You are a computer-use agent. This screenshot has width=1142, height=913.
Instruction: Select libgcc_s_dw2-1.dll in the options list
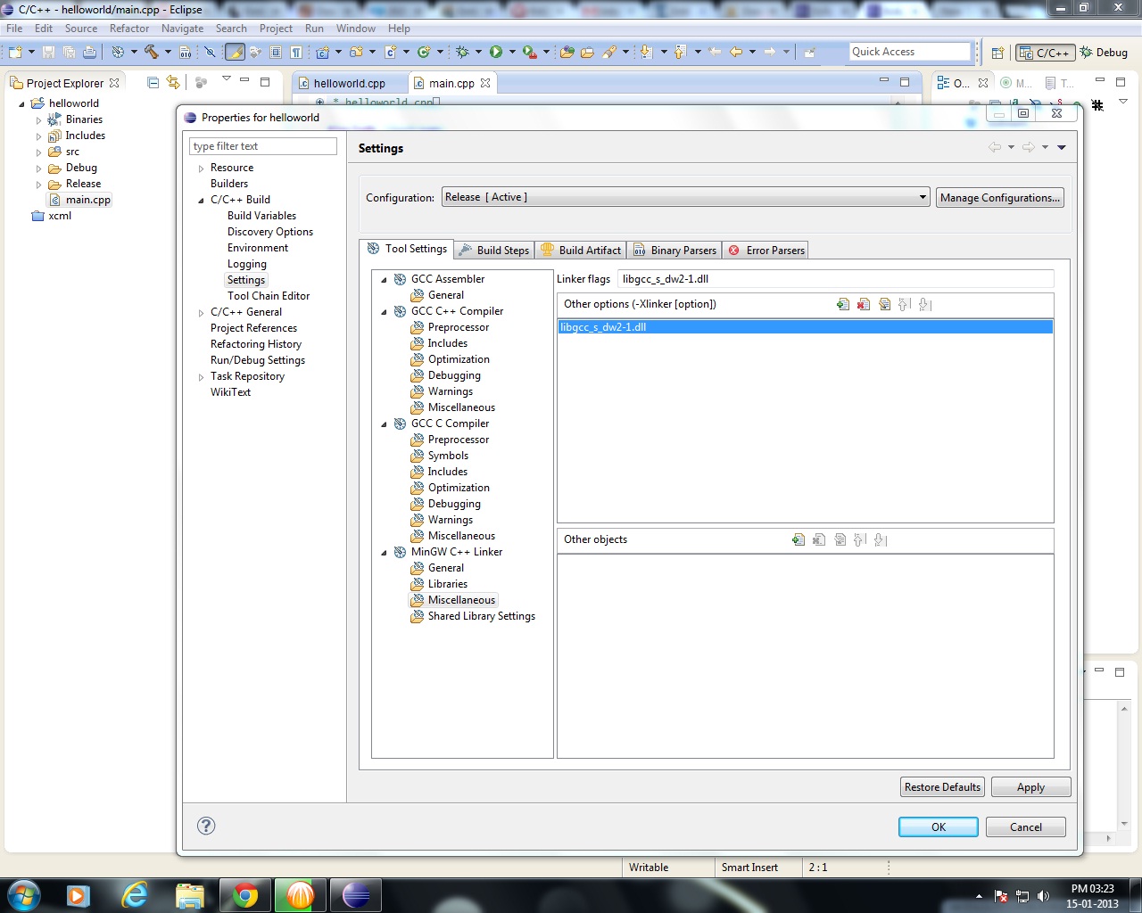coord(805,327)
